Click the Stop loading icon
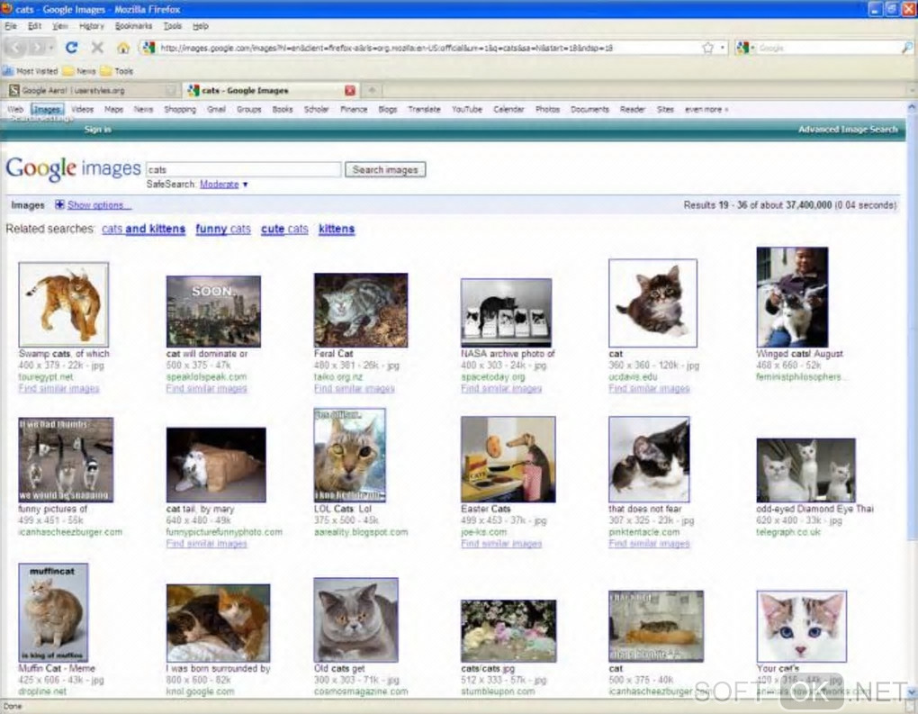 [97, 48]
